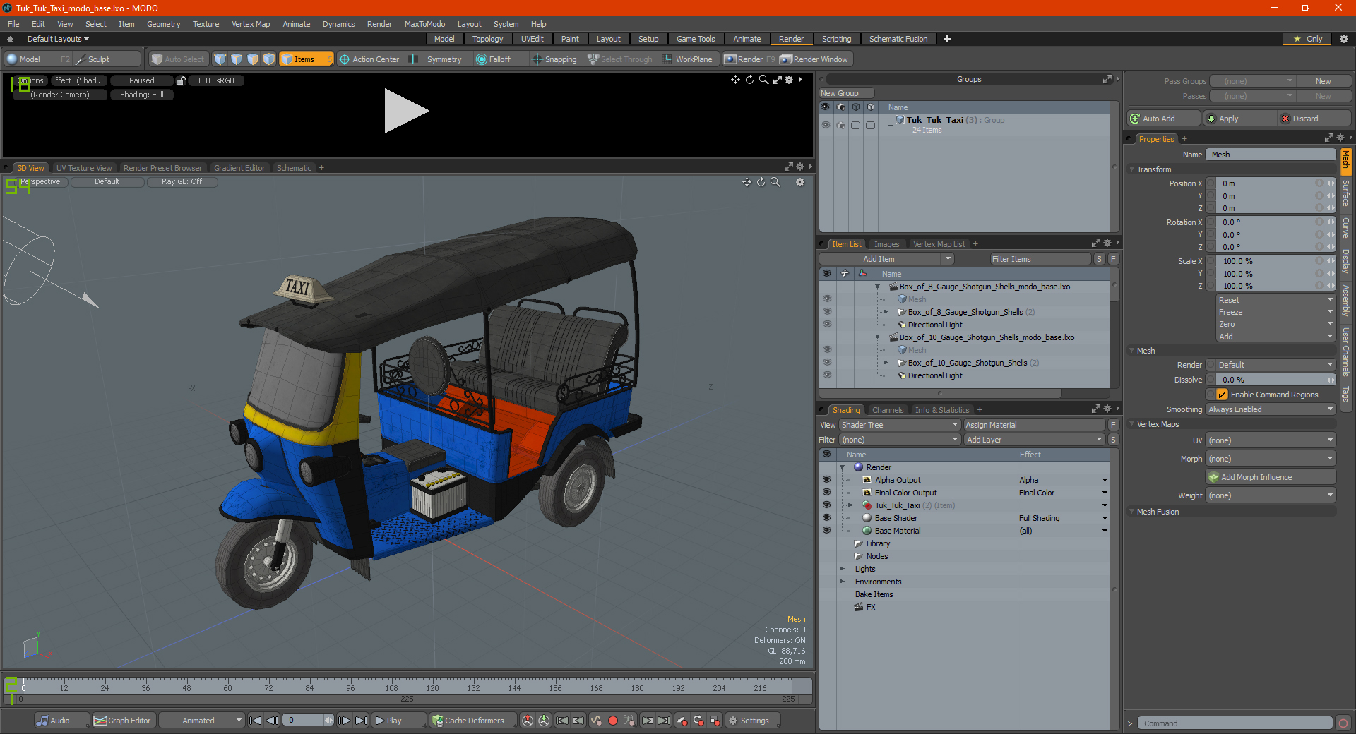Click New button for Pass Groups
Viewport: 1356px width, 734px height.
1324,81
